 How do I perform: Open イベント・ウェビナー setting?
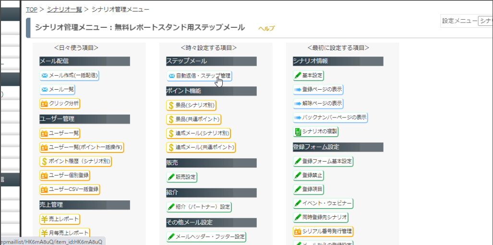323,204
